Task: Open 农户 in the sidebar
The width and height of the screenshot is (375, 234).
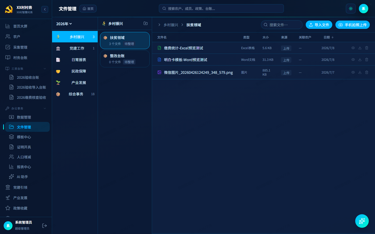Action: pyautogui.click(x=26, y=37)
